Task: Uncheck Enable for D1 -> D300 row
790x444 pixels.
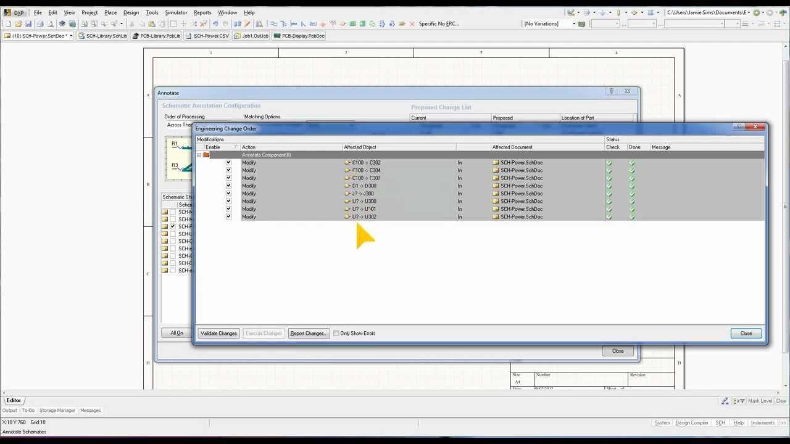Action: [228, 186]
